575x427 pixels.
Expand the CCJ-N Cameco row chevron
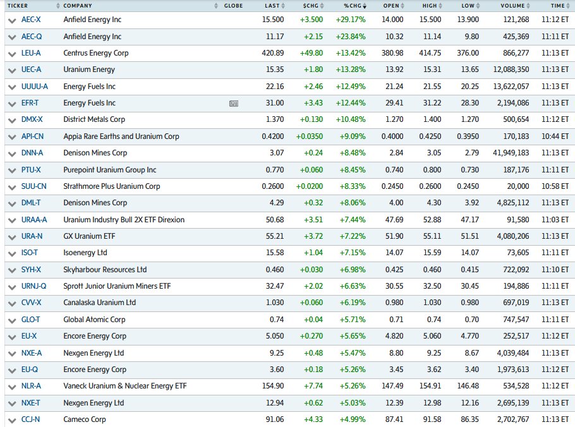click(x=11, y=419)
